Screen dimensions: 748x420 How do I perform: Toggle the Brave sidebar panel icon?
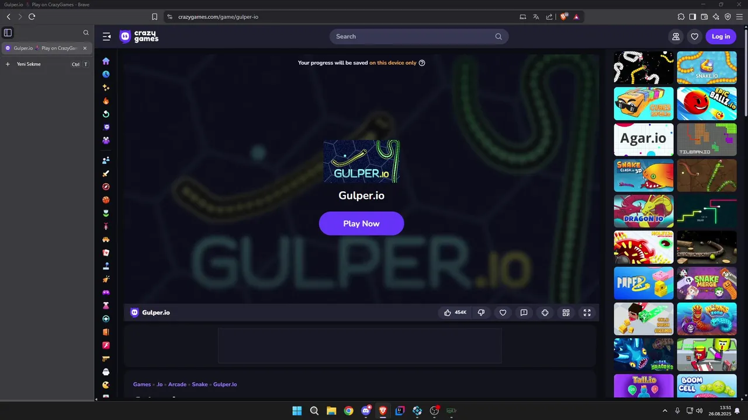pyautogui.click(x=692, y=17)
